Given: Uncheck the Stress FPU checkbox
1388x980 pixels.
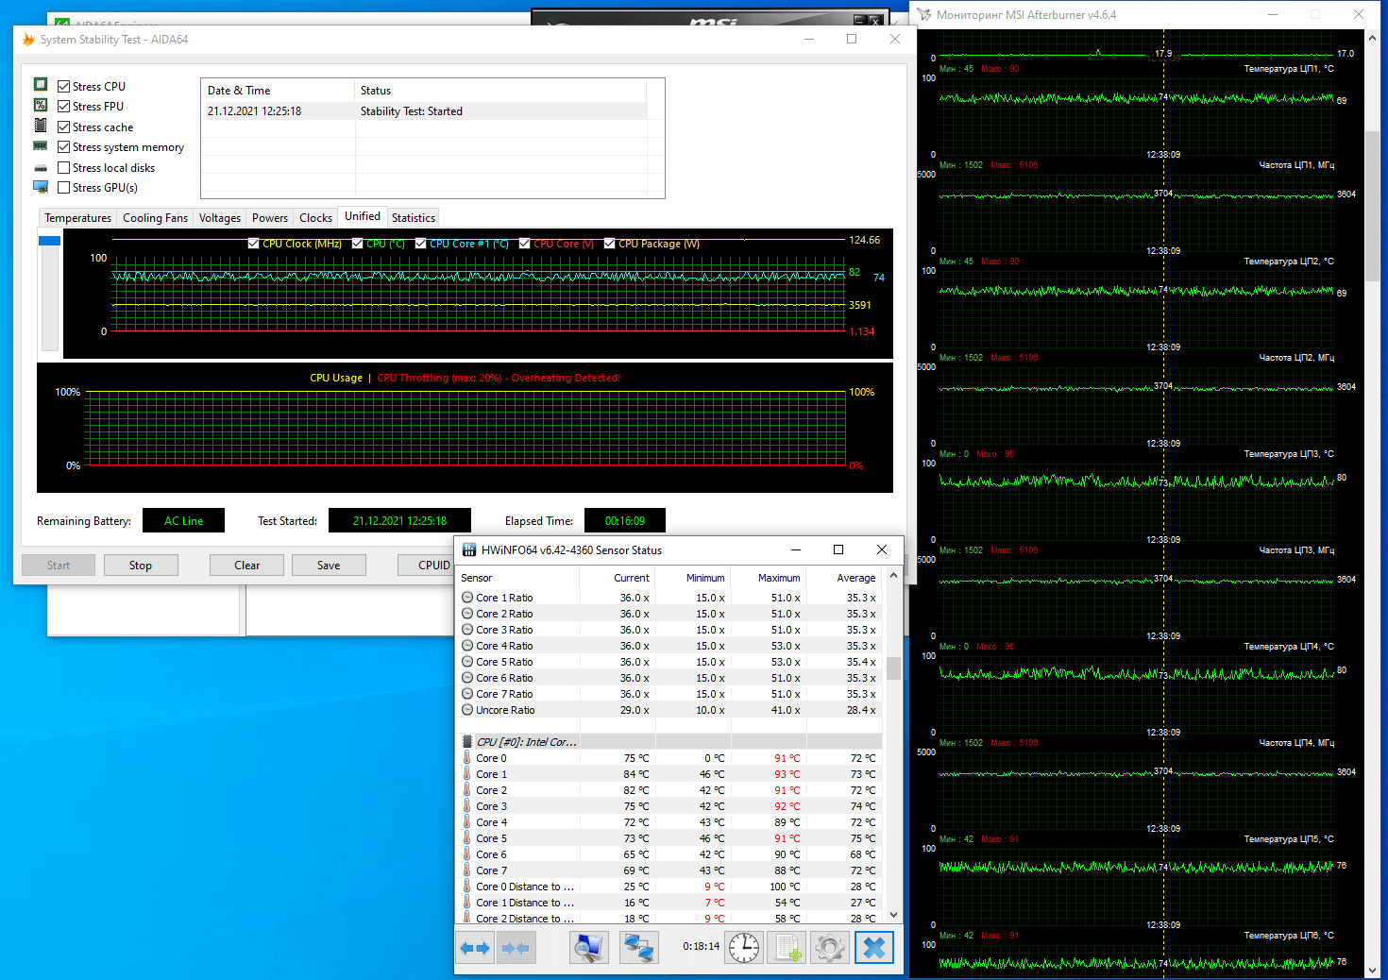Looking at the screenshot, I should pyautogui.click(x=64, y=107).
